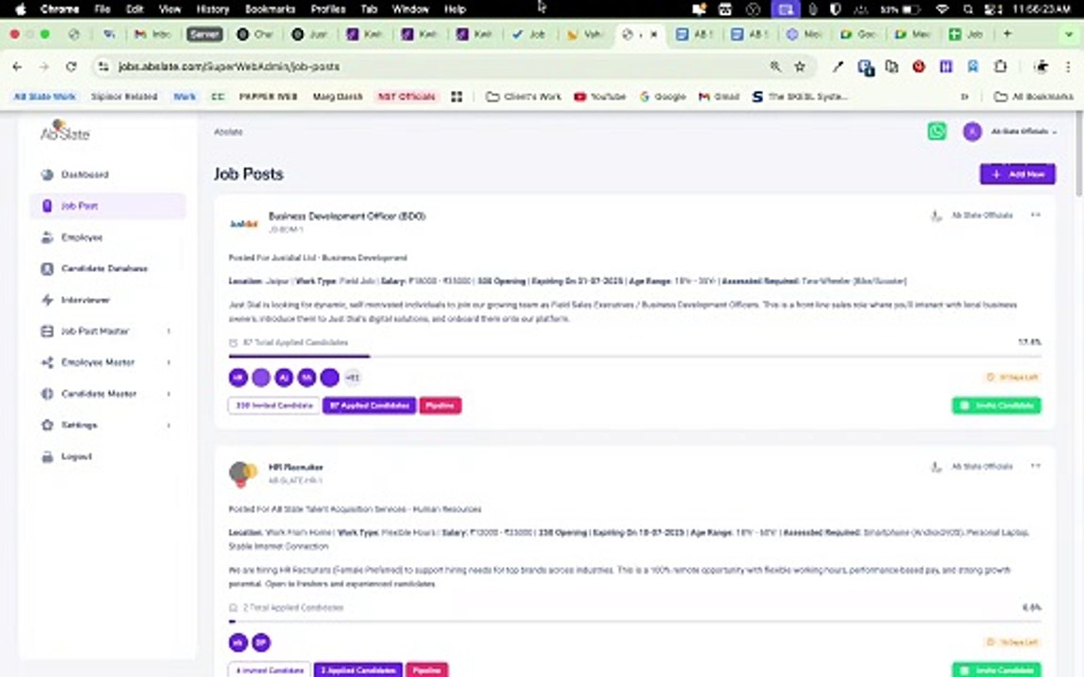Open Chrome three-dot menu

tap(1067, 67)
